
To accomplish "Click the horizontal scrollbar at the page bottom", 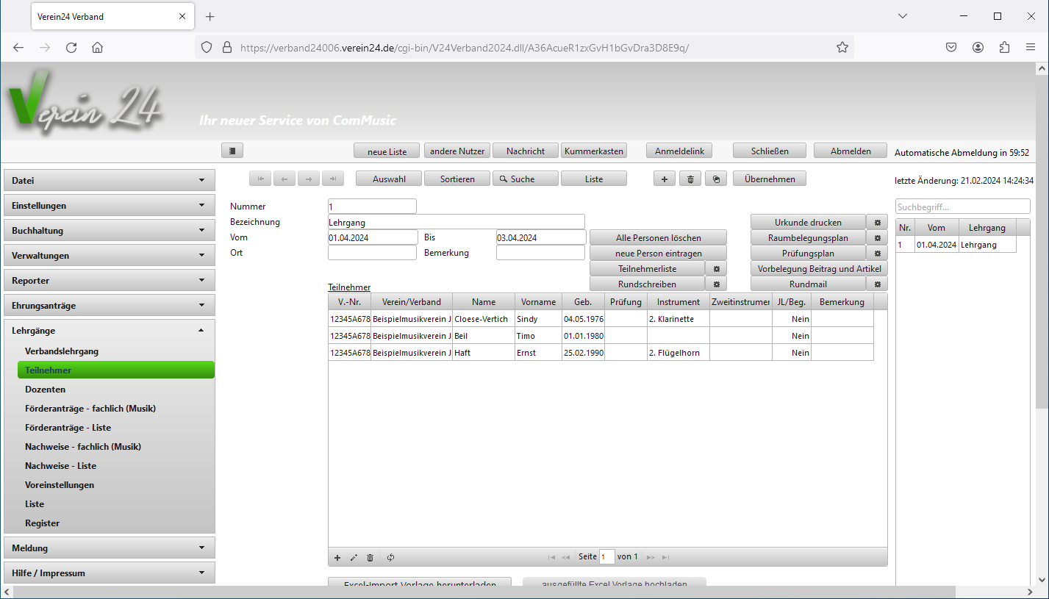I will point(485,592).
